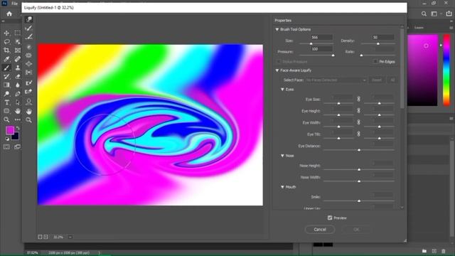455x256 pixels.
Task: Toggle the Eye Tilt link icon
Action: pyautogui.click(x=358, y=134)
